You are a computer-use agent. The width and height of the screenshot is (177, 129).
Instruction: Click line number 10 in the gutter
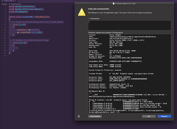coord(5,30)
